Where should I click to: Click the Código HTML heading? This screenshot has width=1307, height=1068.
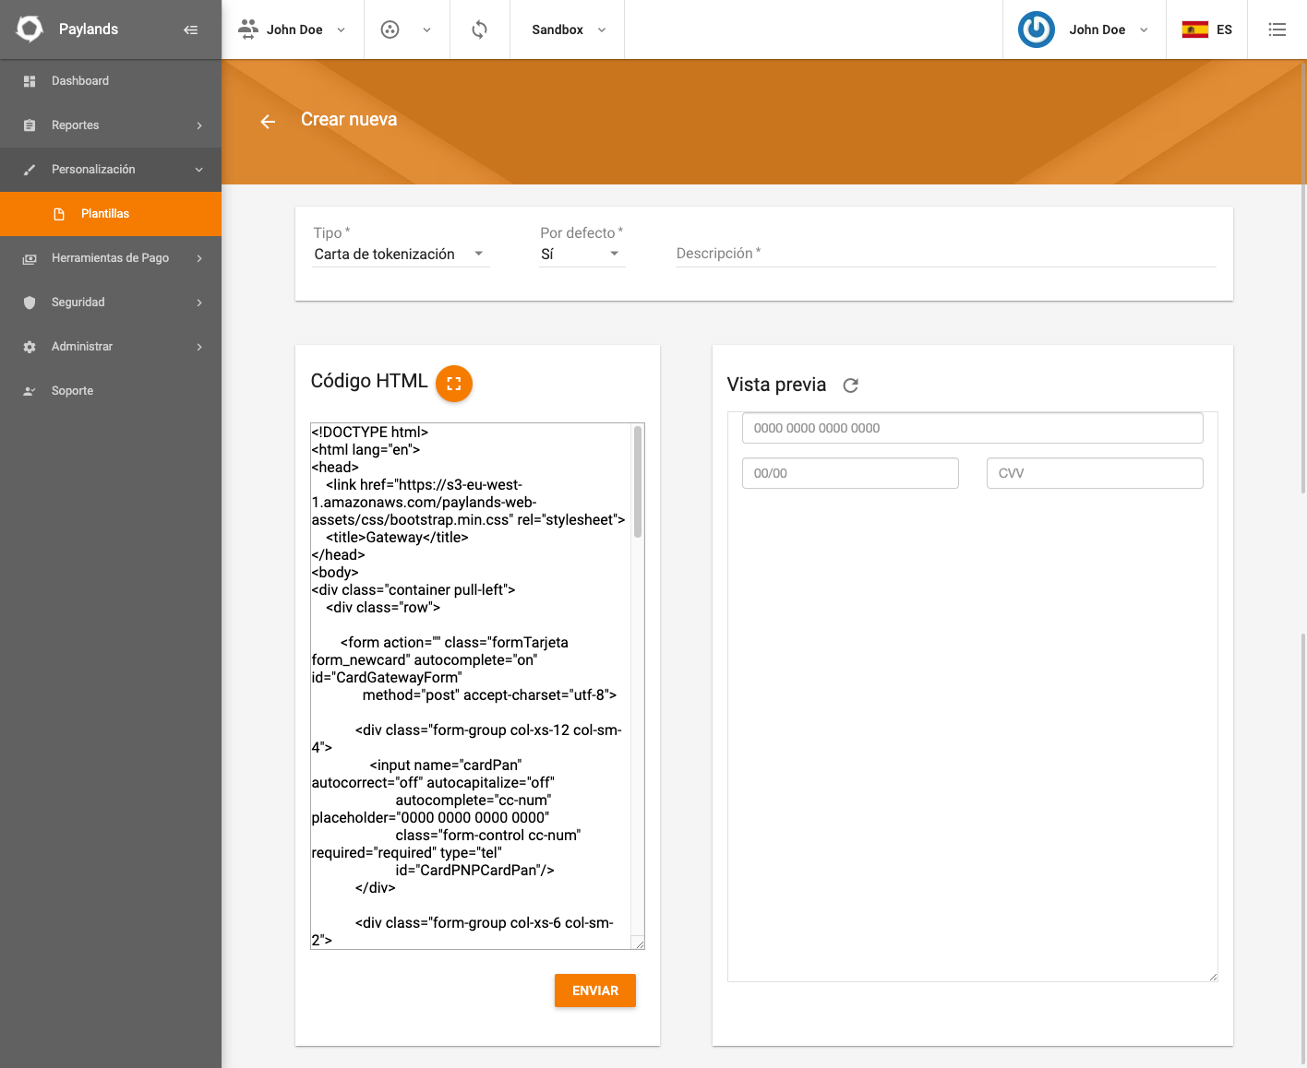click(x=369, y=381)
